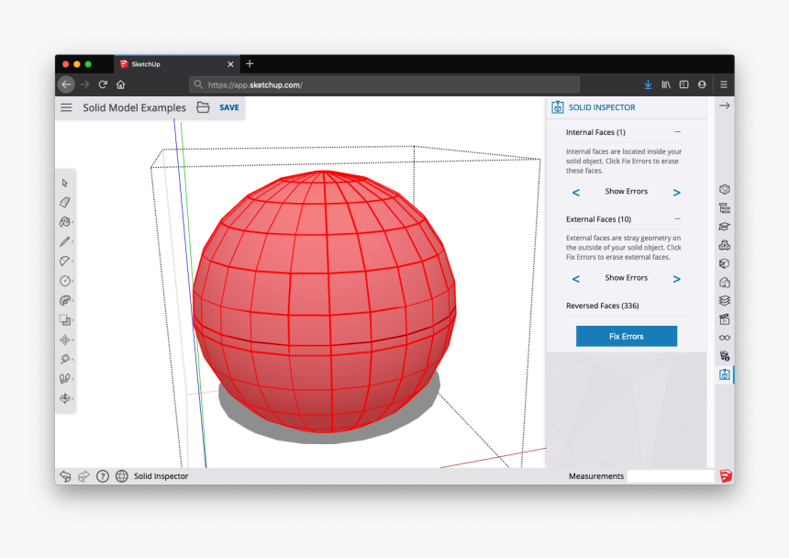
Task: Pick the Paint Bucket tool
Action: pyautogui.click(x=65, y=221)
